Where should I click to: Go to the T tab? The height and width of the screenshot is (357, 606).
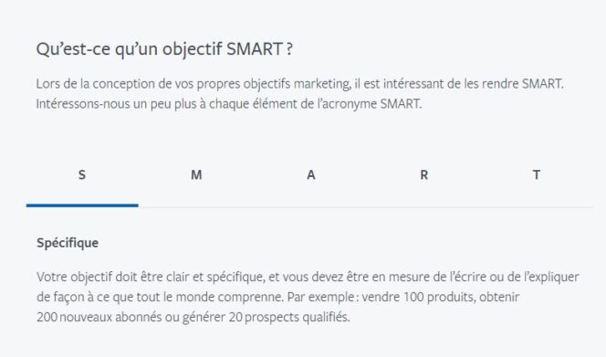pyautogui.click(x=537, y=174)
